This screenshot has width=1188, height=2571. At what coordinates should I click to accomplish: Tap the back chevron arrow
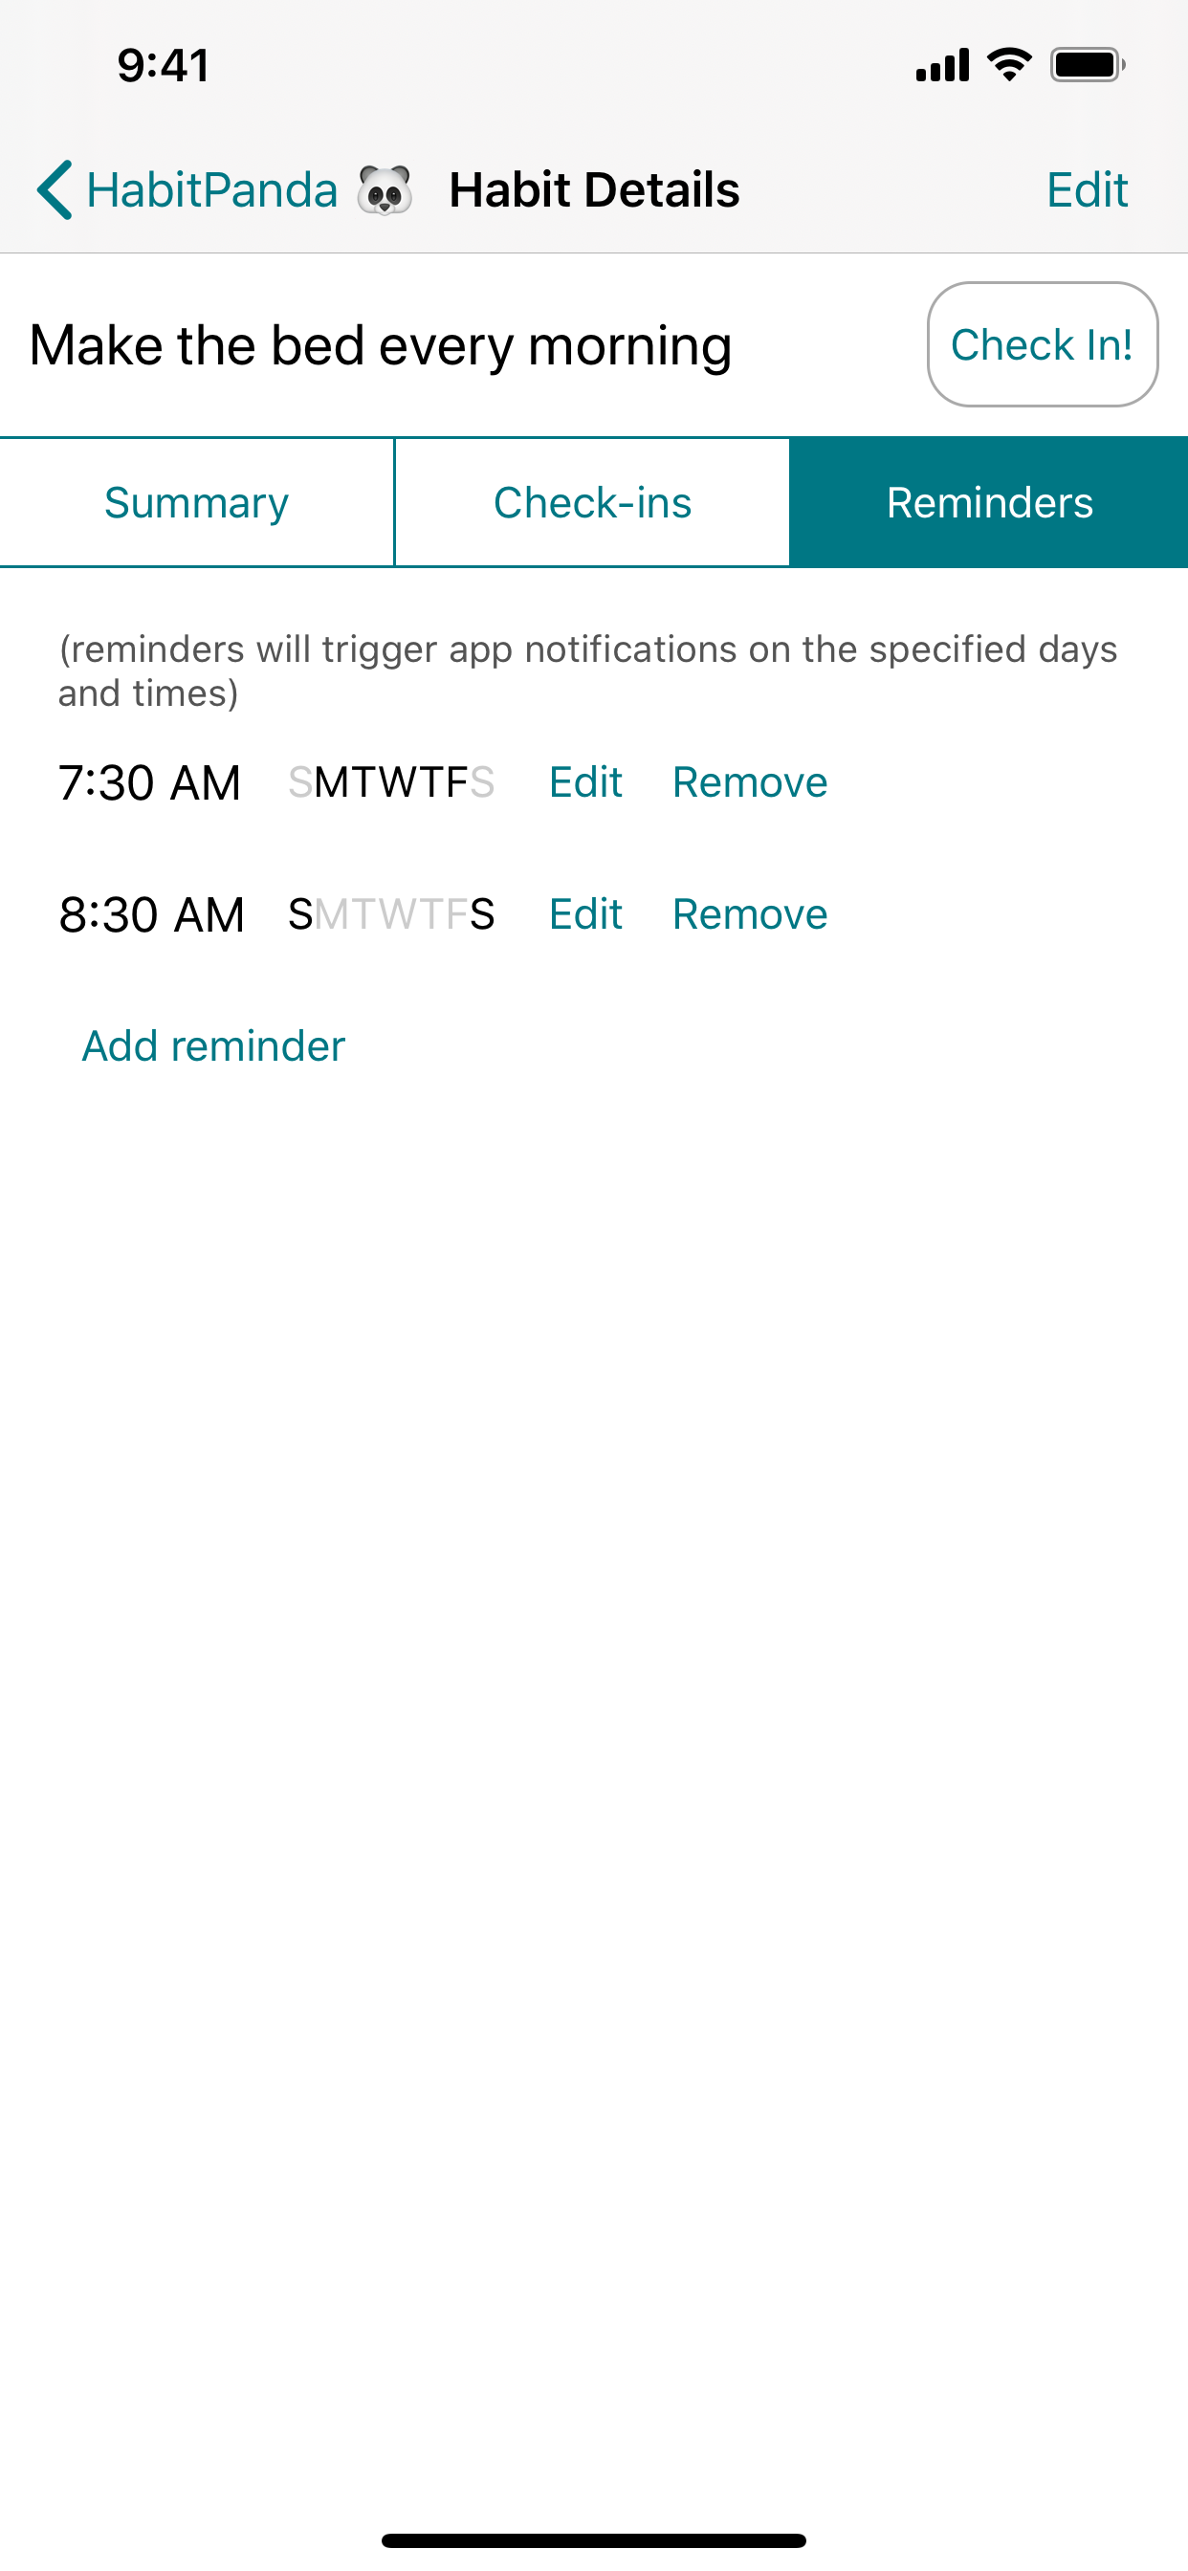55,189
